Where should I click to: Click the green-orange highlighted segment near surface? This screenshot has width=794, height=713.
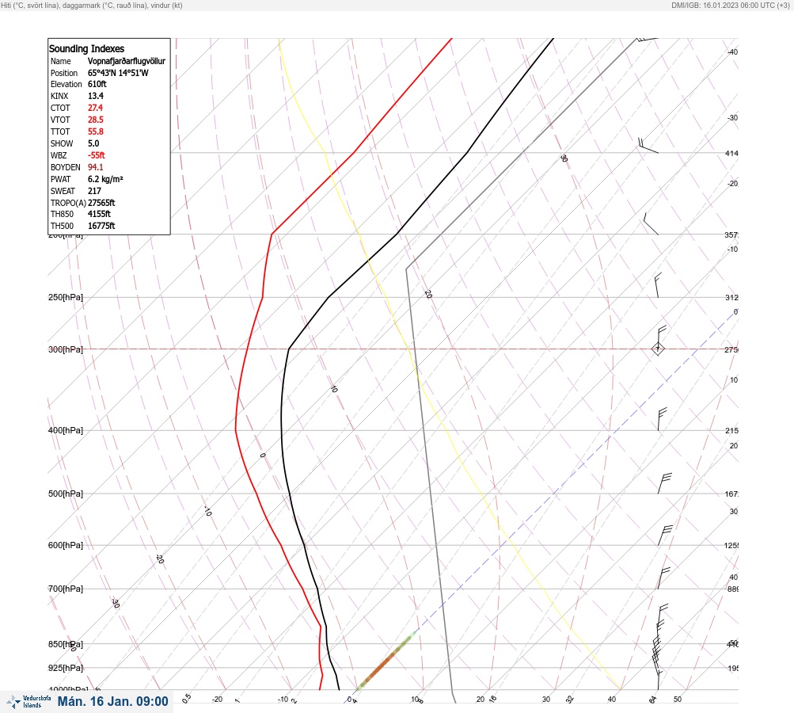tap(386, 662)
